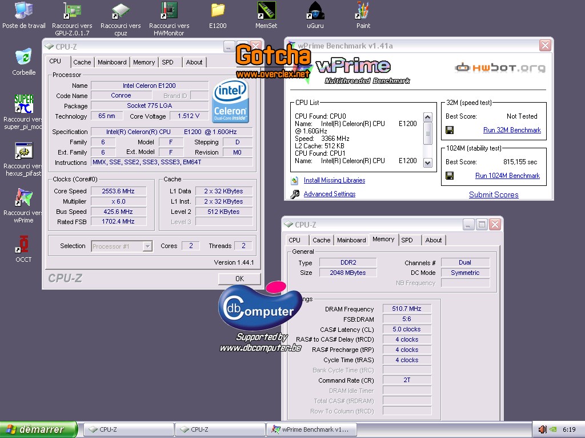The width and height of the screenshot is (585, 438).
Task: Launch uGuru desktop icon
Action: coord(315,10)
